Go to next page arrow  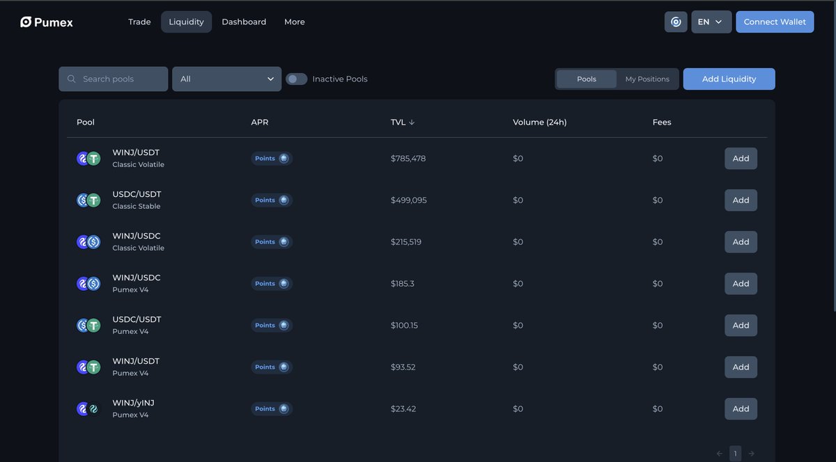(x=751, y=454)
